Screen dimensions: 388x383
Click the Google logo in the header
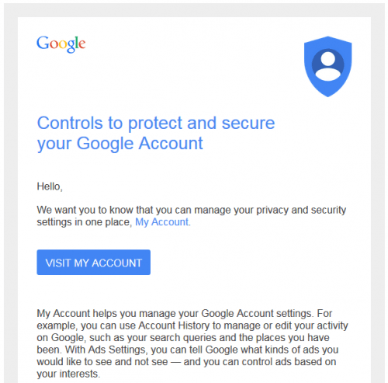[61, 44]
